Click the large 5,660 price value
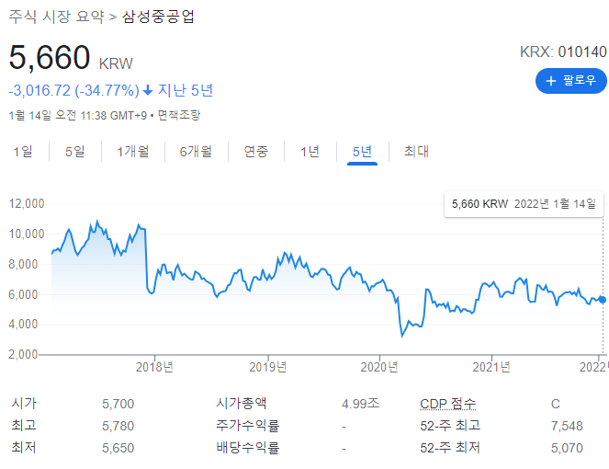The image size is (609, 469). point(50,58)
